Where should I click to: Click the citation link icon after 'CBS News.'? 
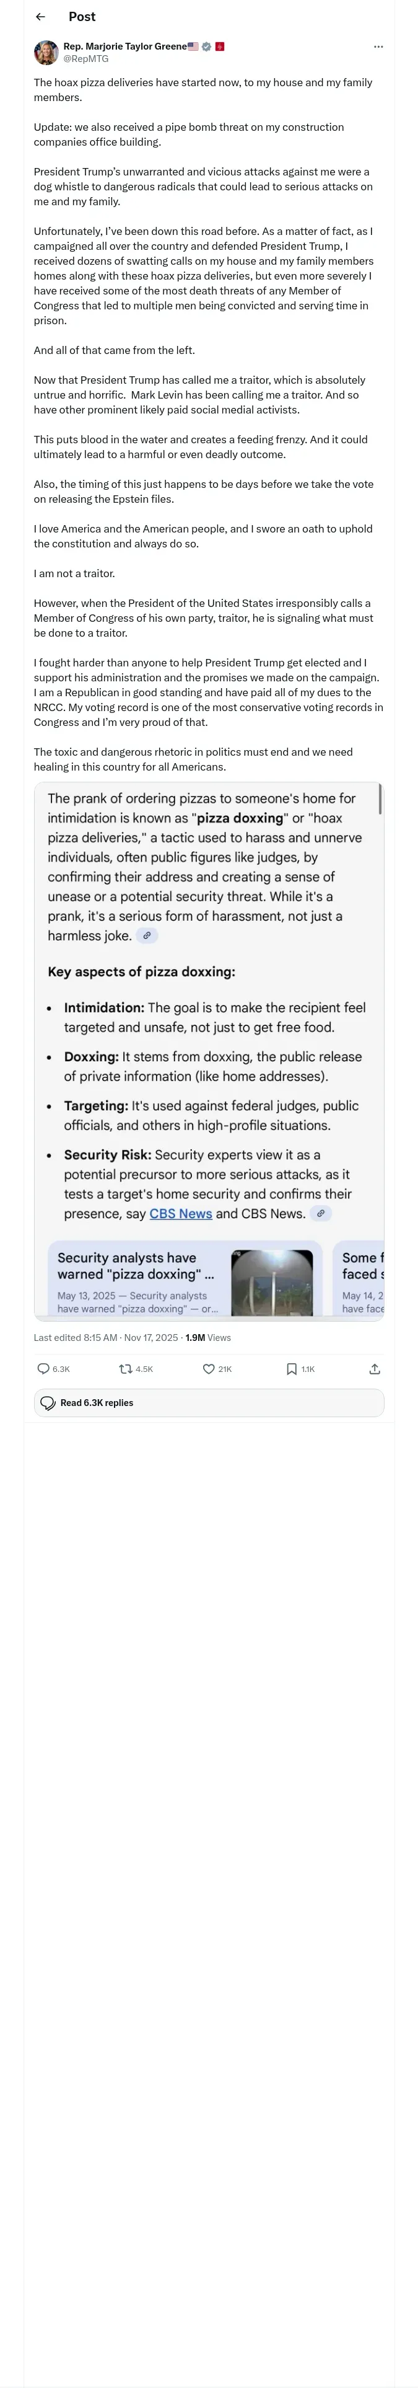pyautogui.click(x=321, y=1213)
